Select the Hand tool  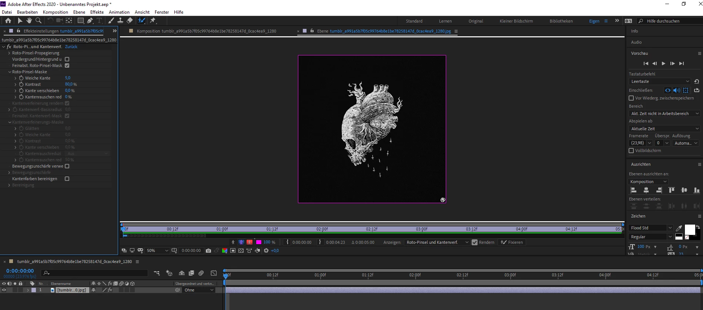[29, 21]
